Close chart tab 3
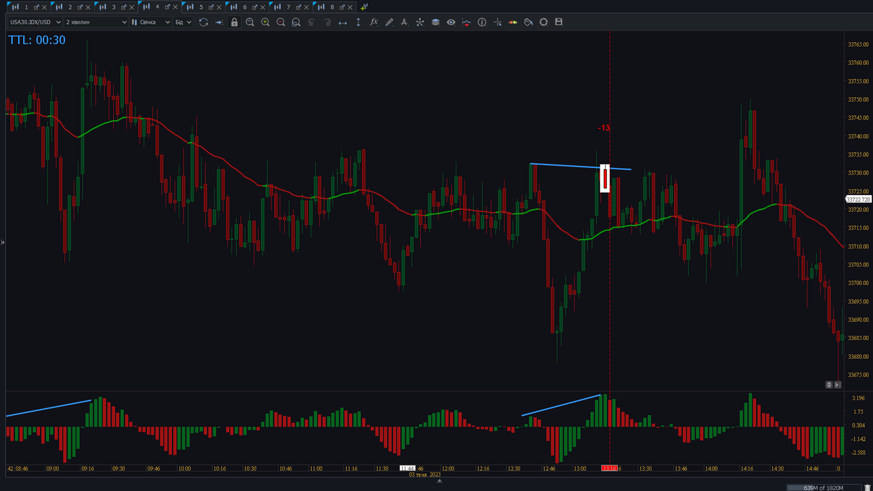This screenshot has width=873, height=491. click(x=131, y=7)
